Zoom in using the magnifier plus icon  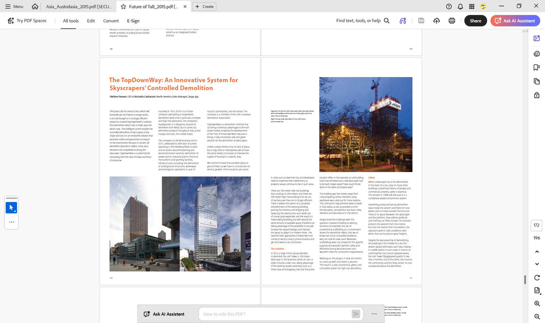537,303
